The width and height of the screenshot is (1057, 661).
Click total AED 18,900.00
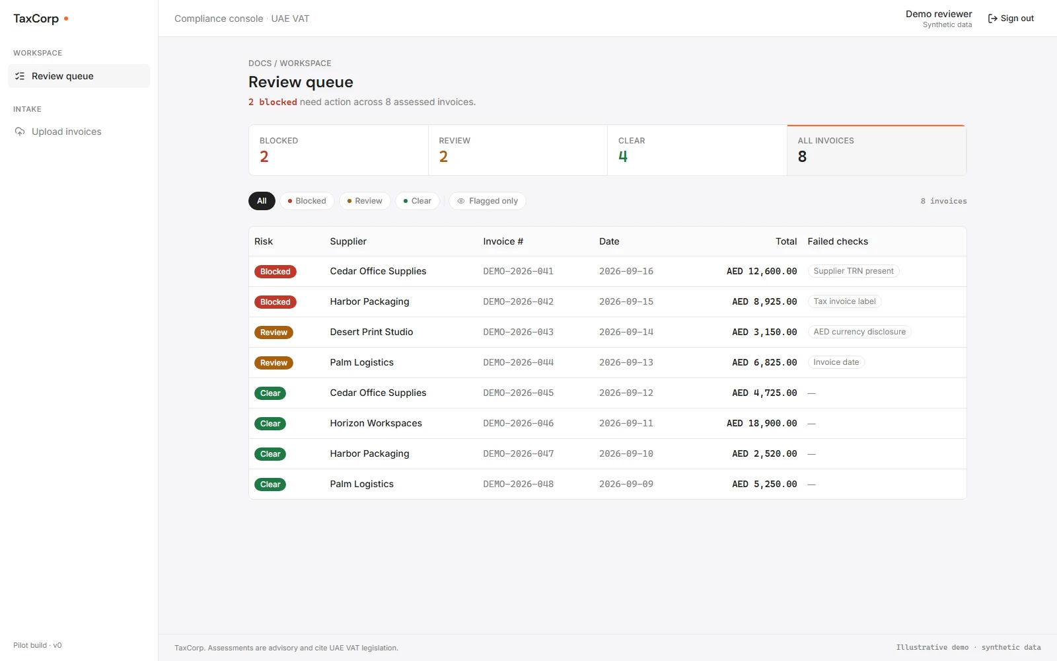click(x=762, y=423)
